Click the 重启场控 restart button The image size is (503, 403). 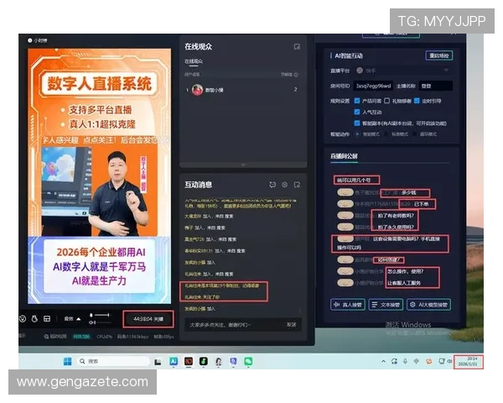click(x=438, y=55)
